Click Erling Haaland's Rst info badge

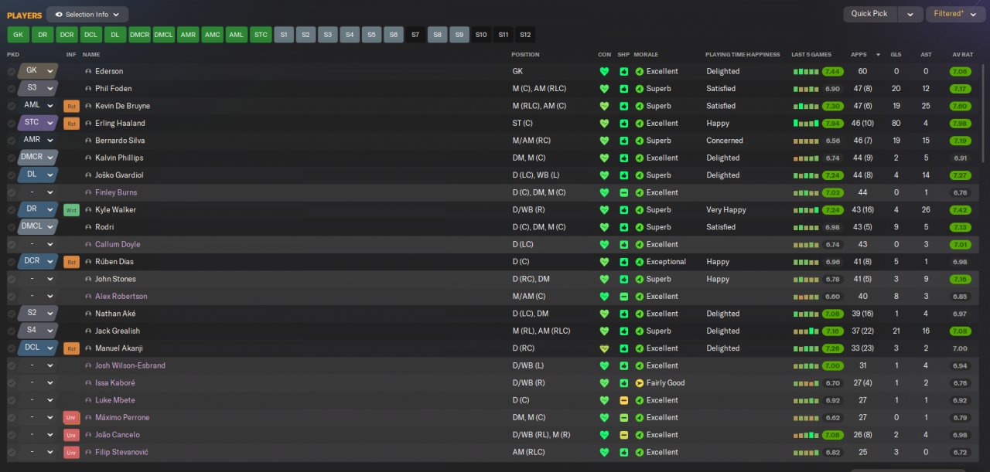[x=71, y=124]
